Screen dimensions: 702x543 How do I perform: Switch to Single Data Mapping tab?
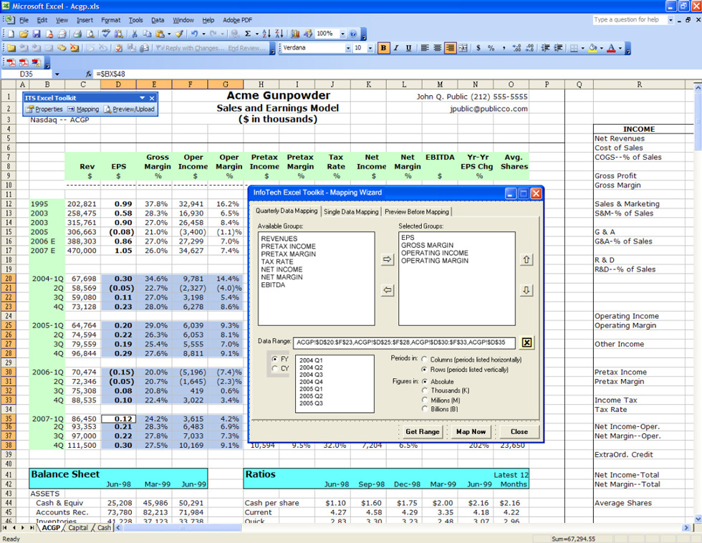(x=351, y=212)
